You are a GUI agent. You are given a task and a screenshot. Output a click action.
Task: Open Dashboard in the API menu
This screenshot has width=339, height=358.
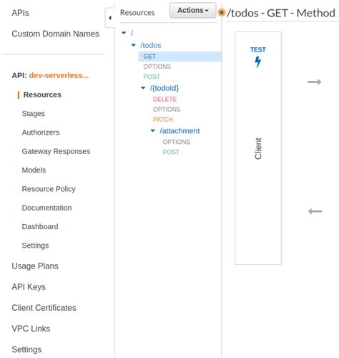coord(40,227)
